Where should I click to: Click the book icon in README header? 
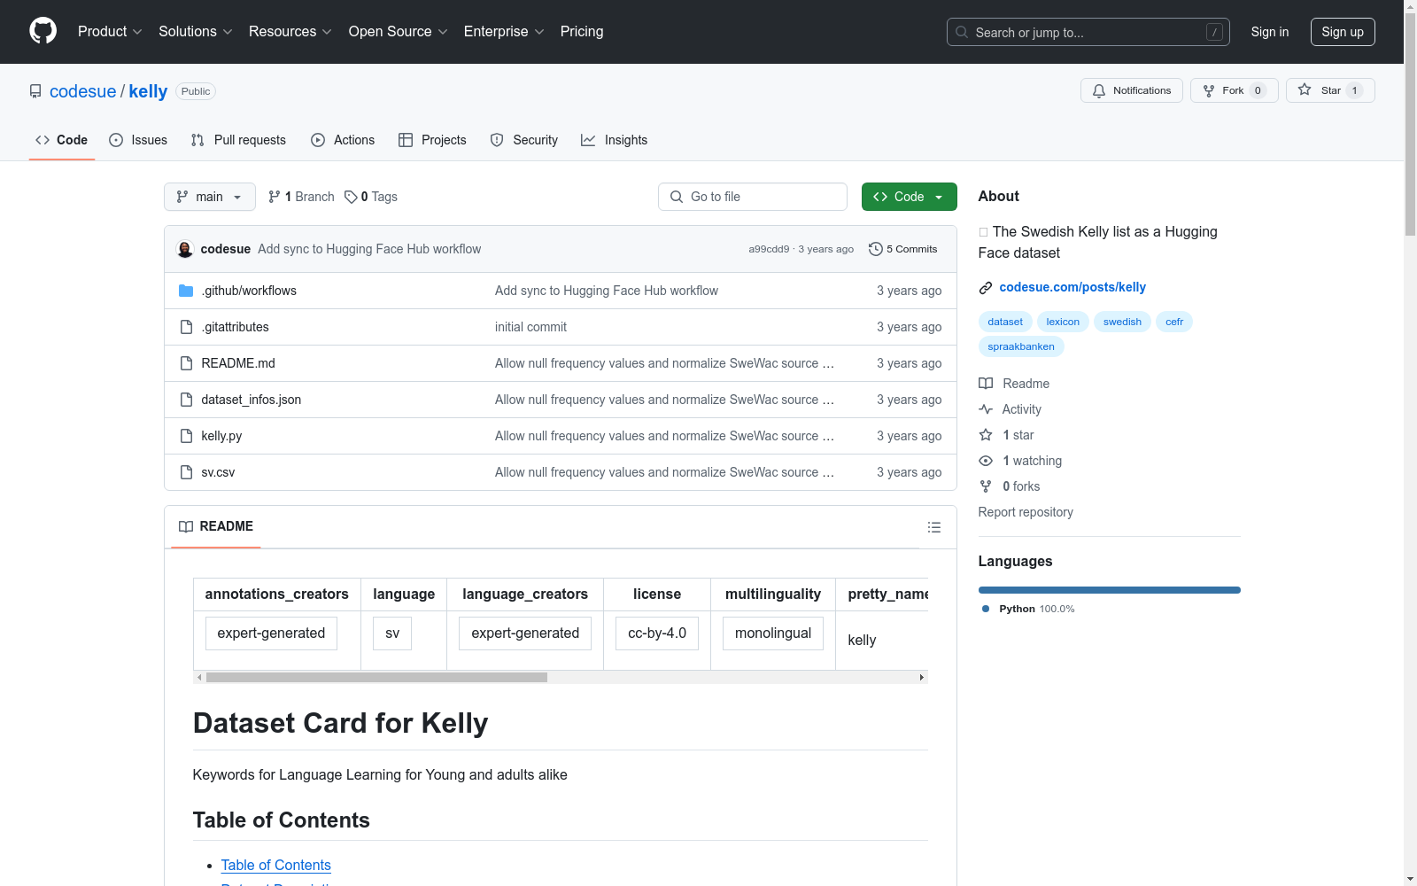[x=186, y=526]
